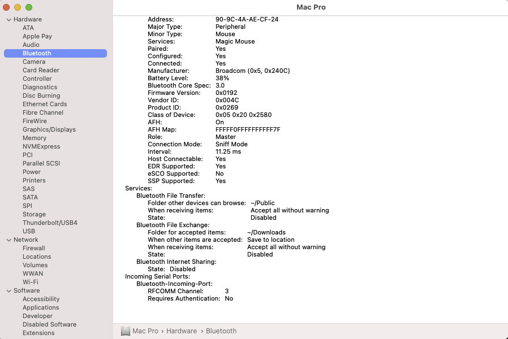Click the Software category label
This screenshot has width=508, height=339.
point(27,290)
